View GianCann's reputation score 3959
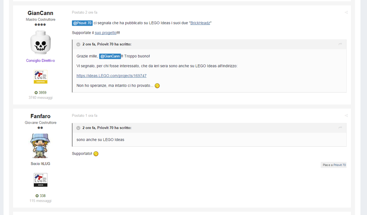This screenshot has width=367, height=215. click(x=40, y=93)
